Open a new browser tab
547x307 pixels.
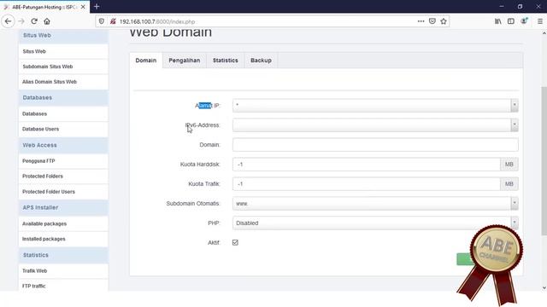97,6
